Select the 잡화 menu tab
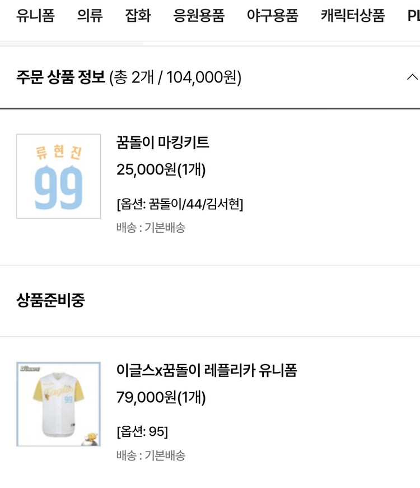The height and width of the screenshot is (488, 420). tap(138, 16)
